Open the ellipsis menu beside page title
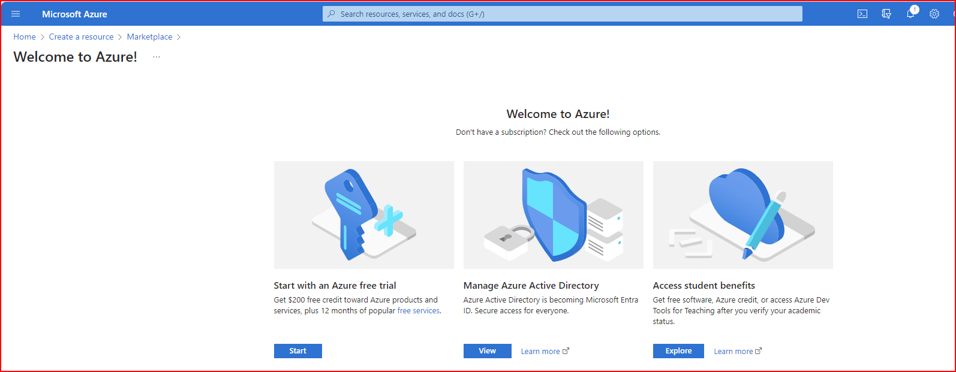 point(157,57)
